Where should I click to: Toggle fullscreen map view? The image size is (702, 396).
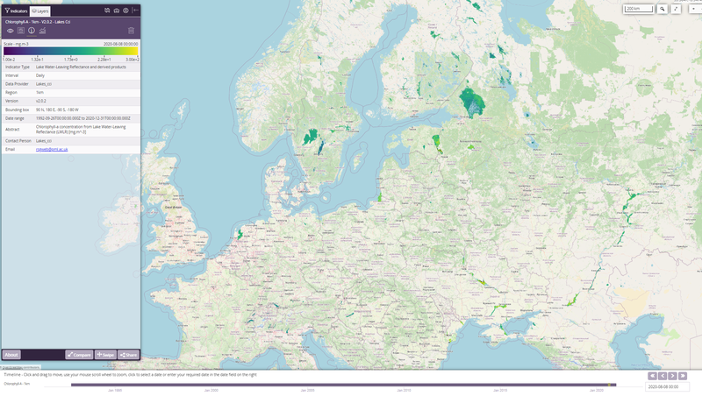click(x=677, y=9)
